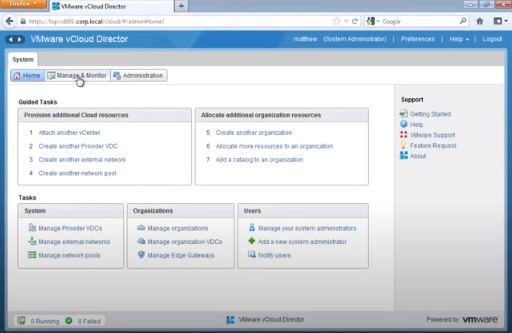Click the bookmark star icon
This screenshot has width=512, height=333.
(336, 21)
